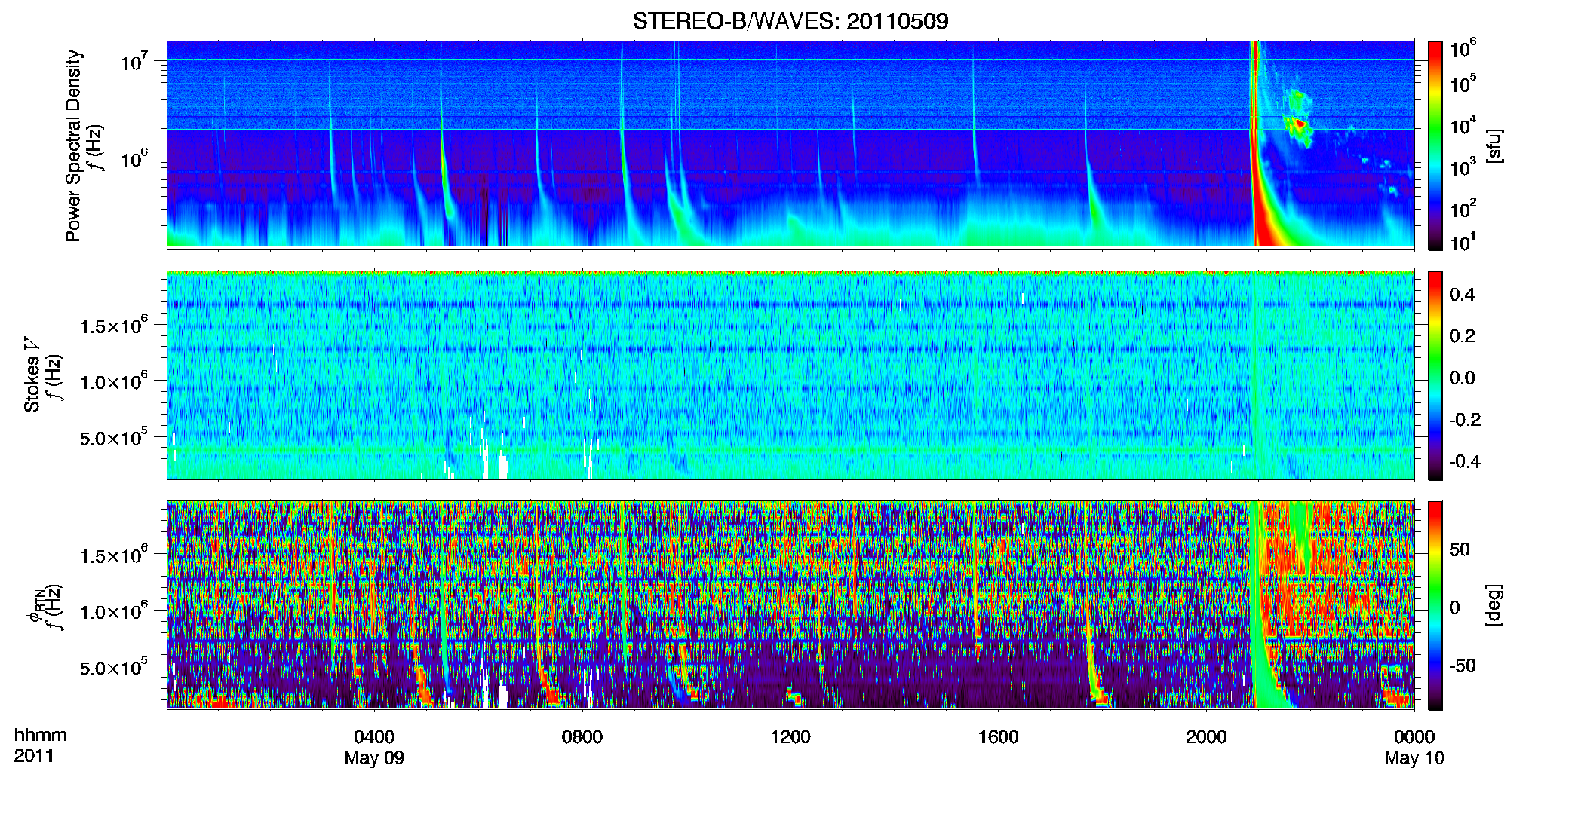The width and height of the screenshot is (1581, 814).
Task: Click the 0.4 Stokes colorbar label
Action: point(1462,295)
